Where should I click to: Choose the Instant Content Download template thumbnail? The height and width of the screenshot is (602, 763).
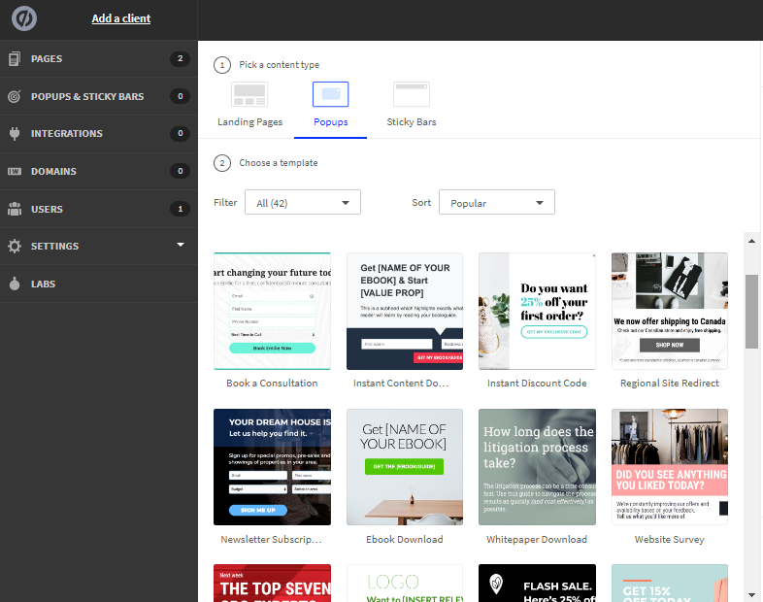tap(405, 311)
